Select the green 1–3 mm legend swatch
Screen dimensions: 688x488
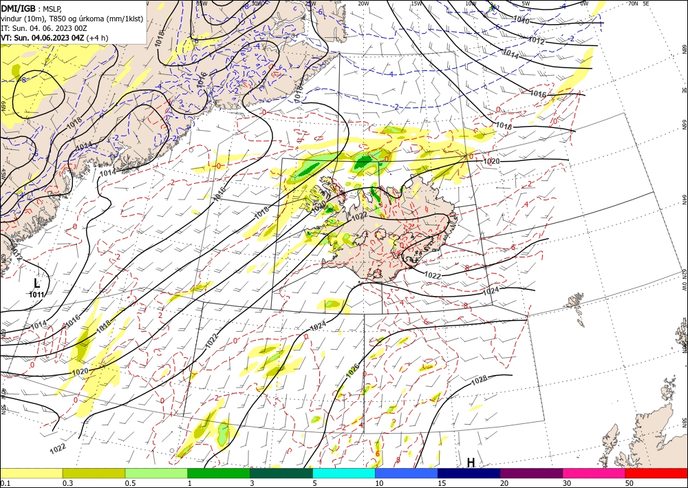tap(219, 473)
